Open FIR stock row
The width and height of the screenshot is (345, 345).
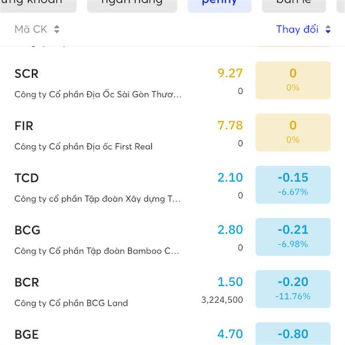tap(25, 126)
